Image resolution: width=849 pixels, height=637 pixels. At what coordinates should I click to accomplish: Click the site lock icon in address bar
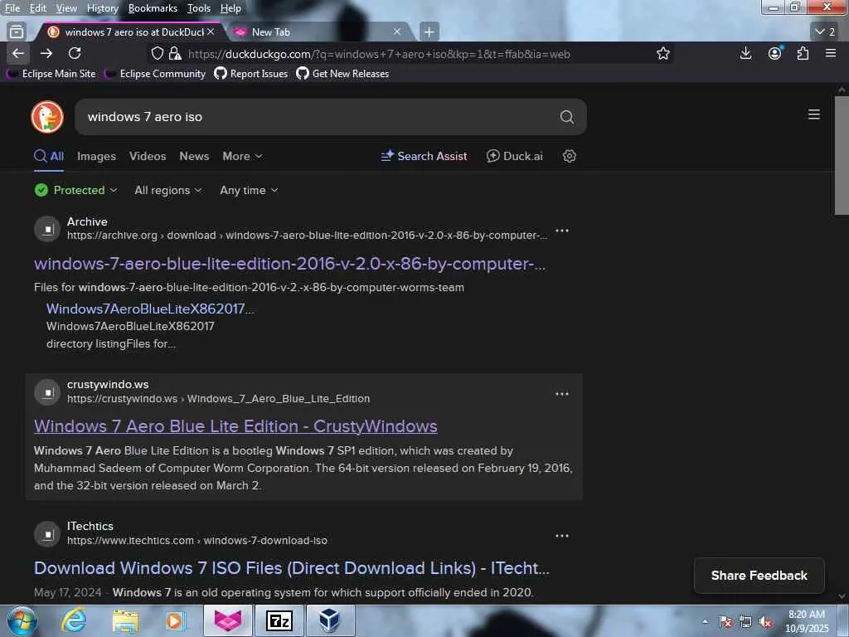click(x=175, y=53)
